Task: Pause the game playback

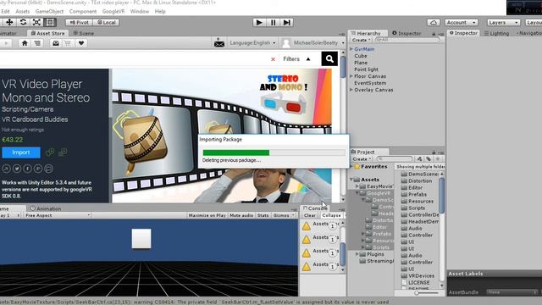Action: point(273,23)
